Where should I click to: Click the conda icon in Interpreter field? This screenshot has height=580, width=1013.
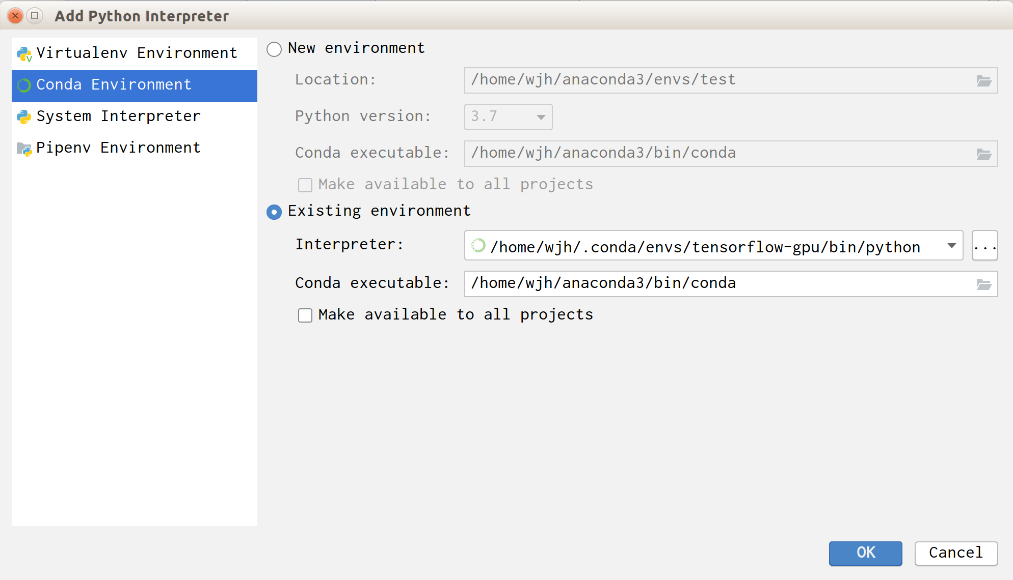pos(478,246)
